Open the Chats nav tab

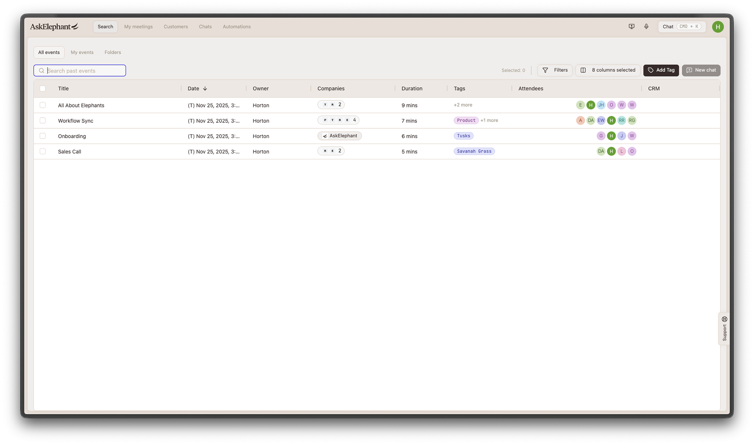coord(205,27)
